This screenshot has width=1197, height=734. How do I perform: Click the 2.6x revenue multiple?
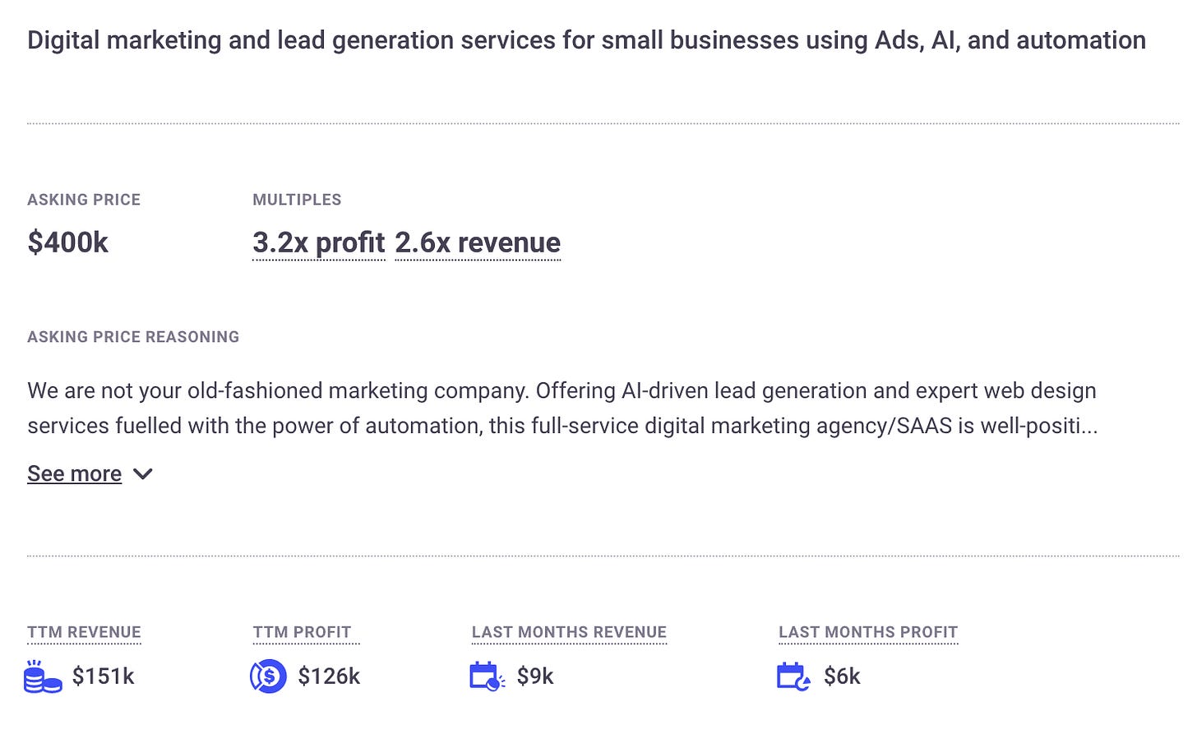click(x=478, y=242)
